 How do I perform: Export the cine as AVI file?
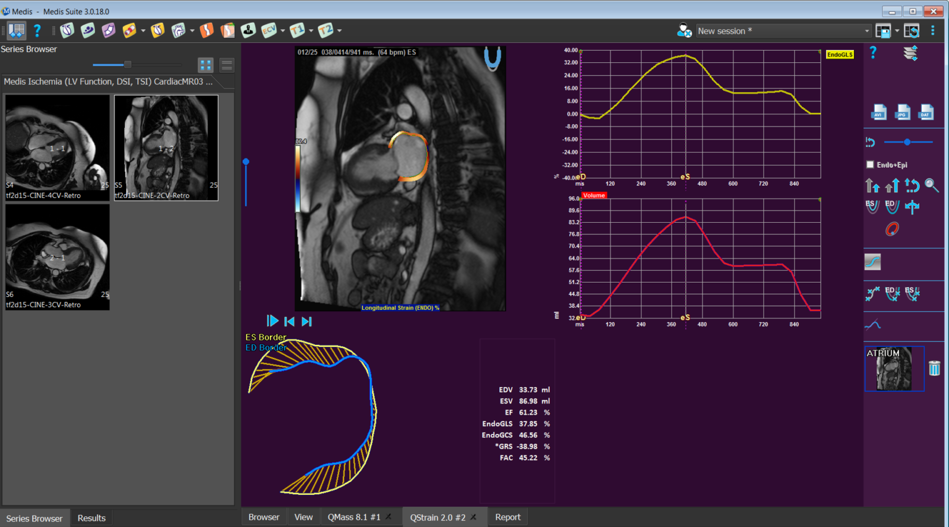(x=879, y=112)
